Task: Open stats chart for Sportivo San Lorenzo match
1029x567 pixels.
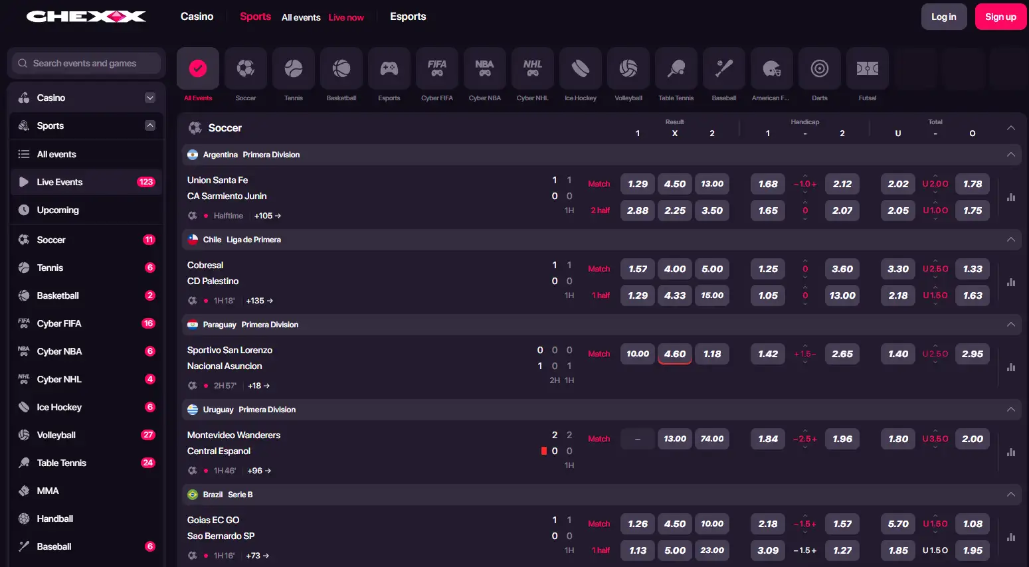Action: pos(1011,367)
